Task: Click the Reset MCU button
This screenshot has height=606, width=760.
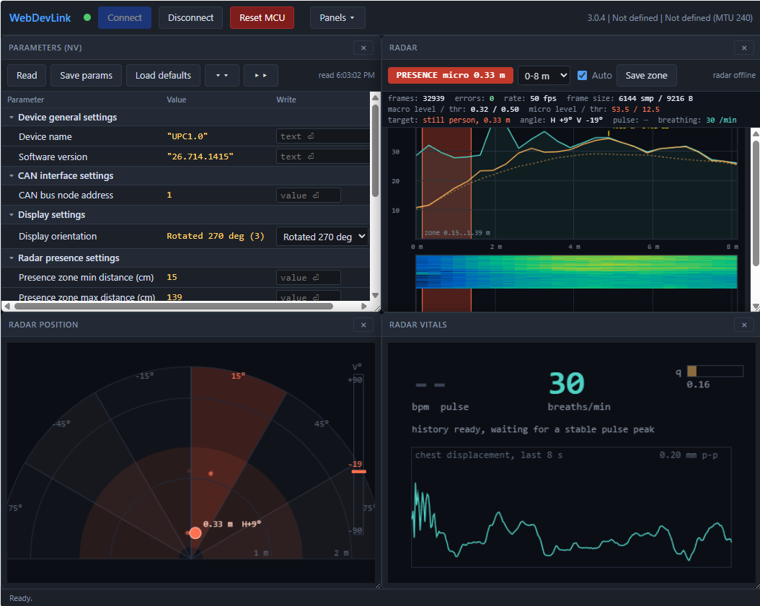Action: pos(262,18)
